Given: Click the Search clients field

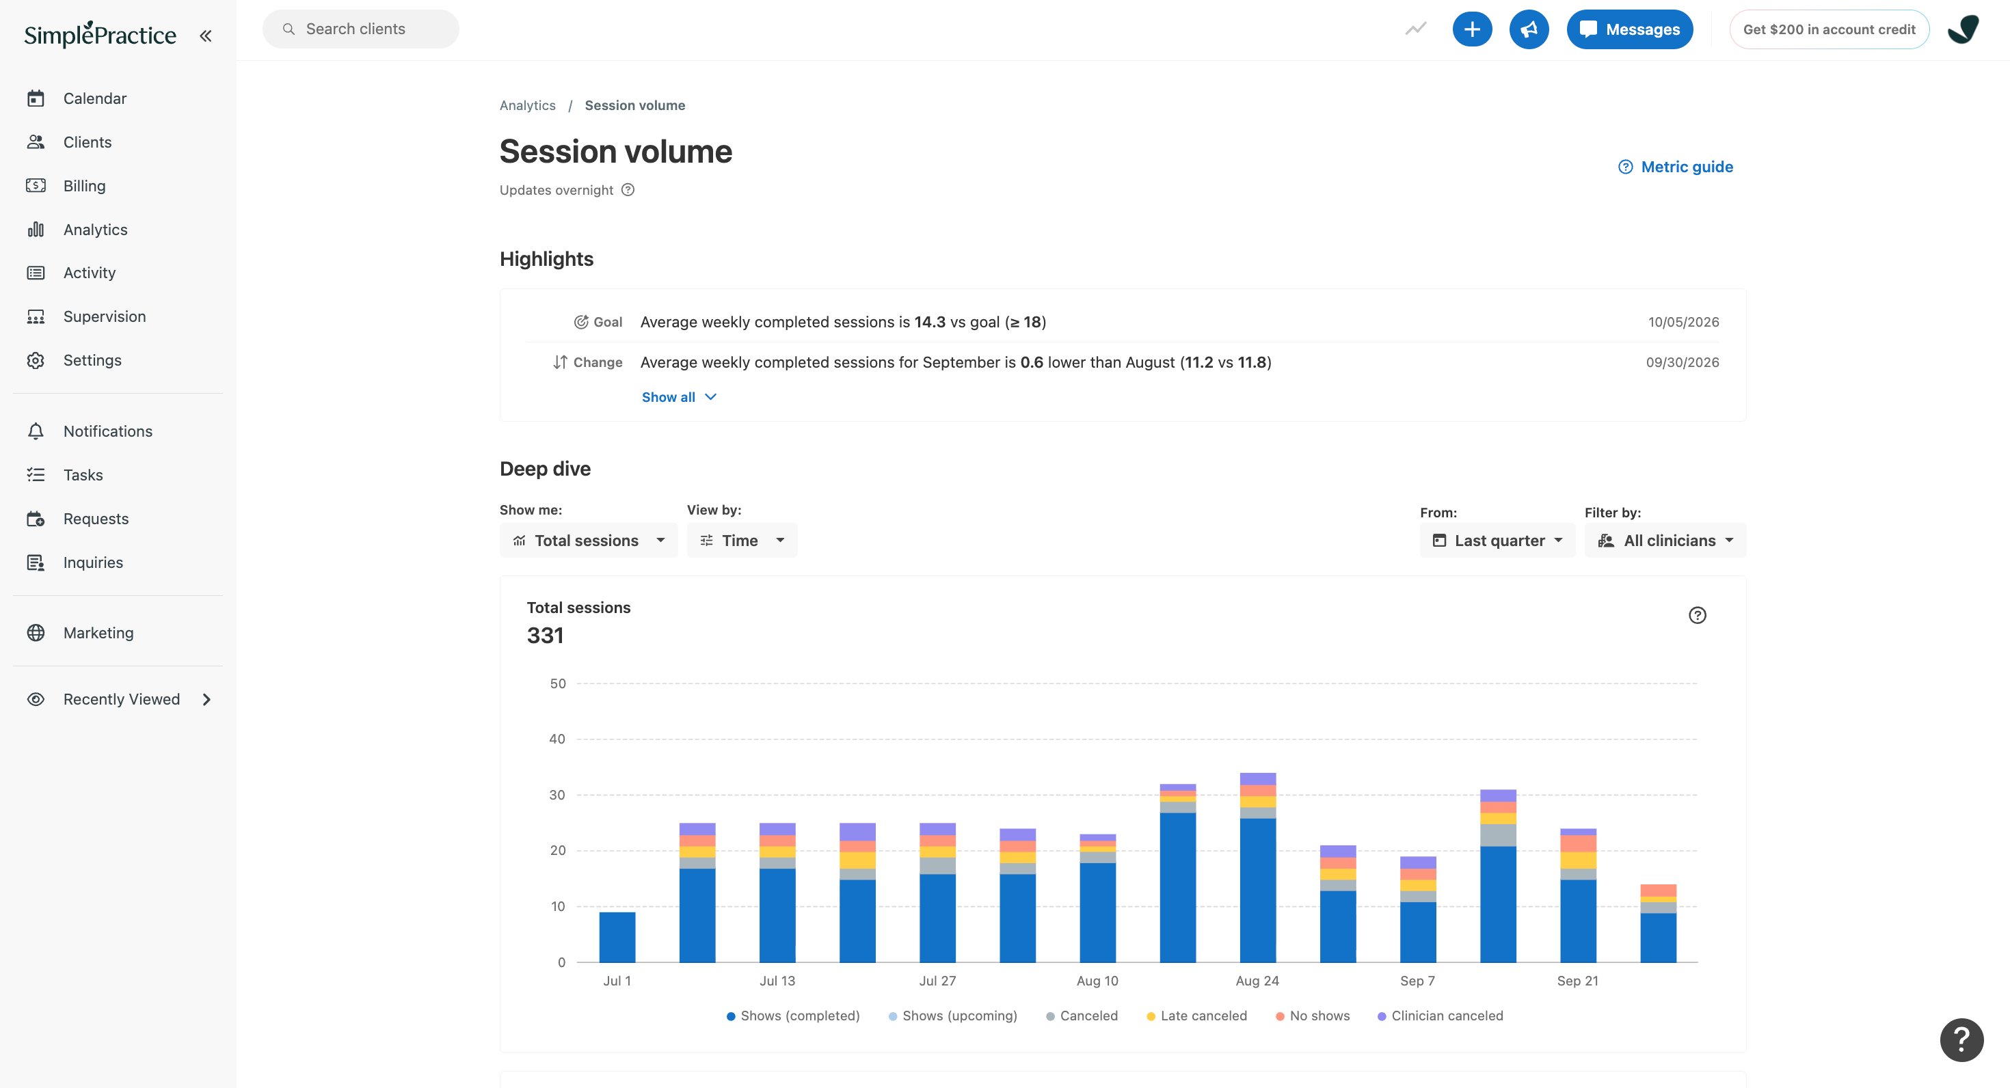Looking at the screenshot, I should (360, 29).
